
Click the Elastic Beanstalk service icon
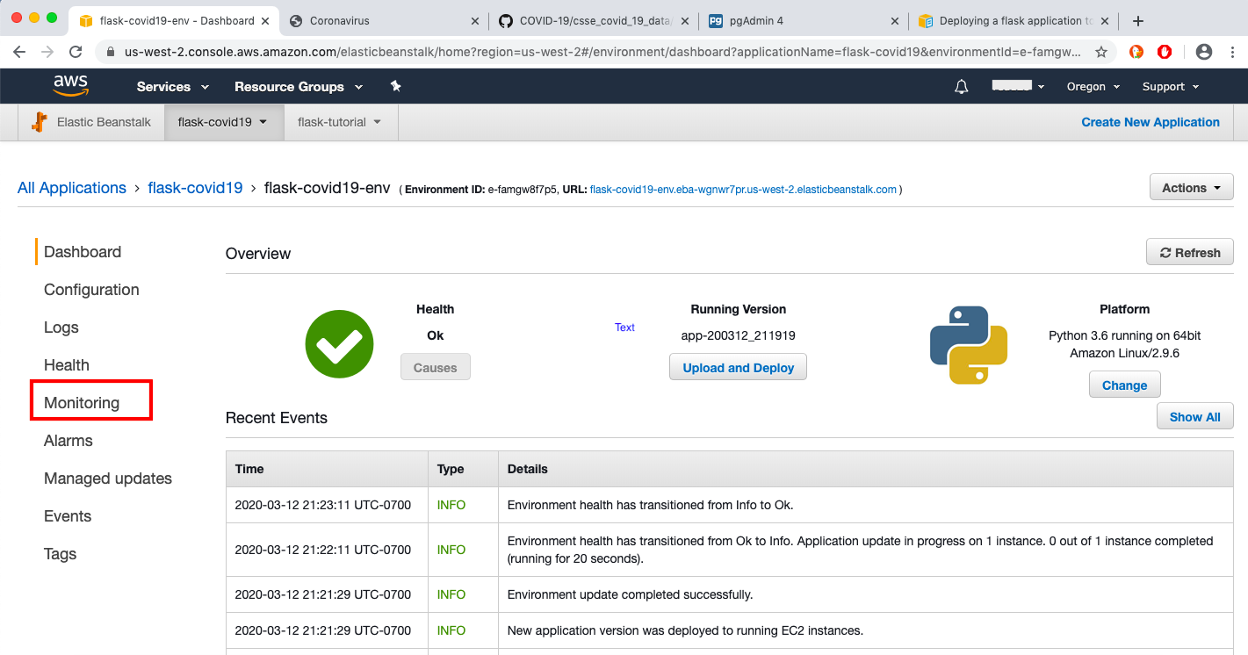click(39, 122)
